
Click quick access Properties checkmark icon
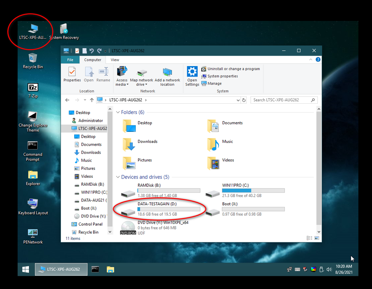pos(77,51)
